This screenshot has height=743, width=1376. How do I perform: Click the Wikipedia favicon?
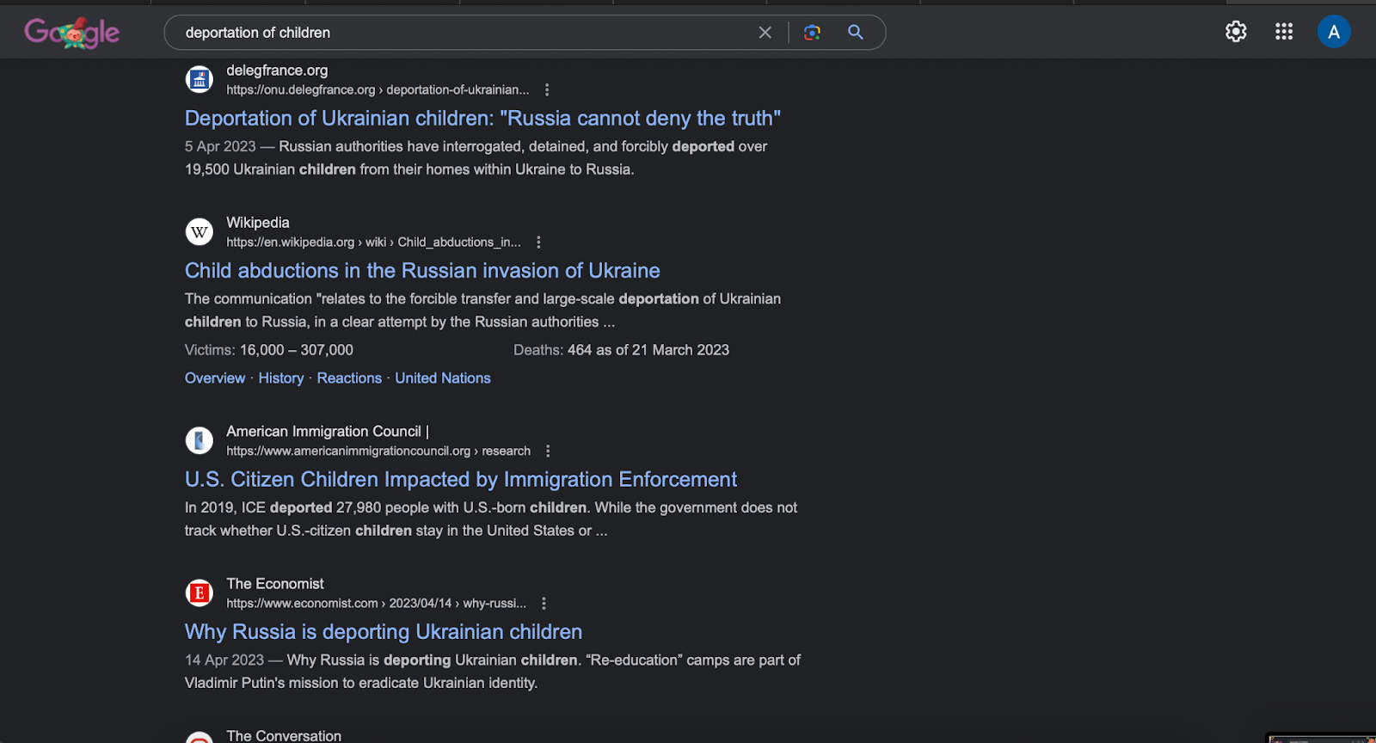(200, 232)
